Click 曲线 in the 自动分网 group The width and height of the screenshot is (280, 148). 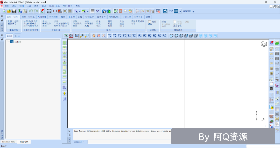coord(45,21)
